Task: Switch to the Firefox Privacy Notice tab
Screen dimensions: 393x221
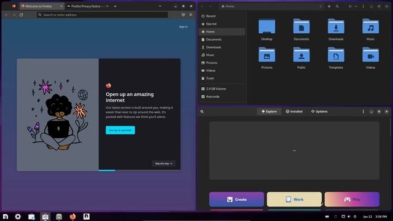Action: (x=87, y=6)
